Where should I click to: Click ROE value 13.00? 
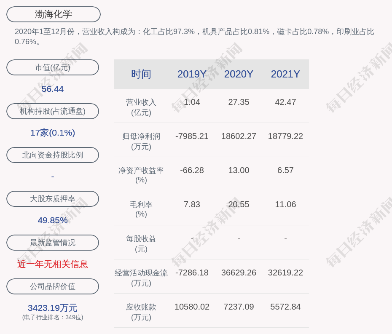tap(239, 171)
